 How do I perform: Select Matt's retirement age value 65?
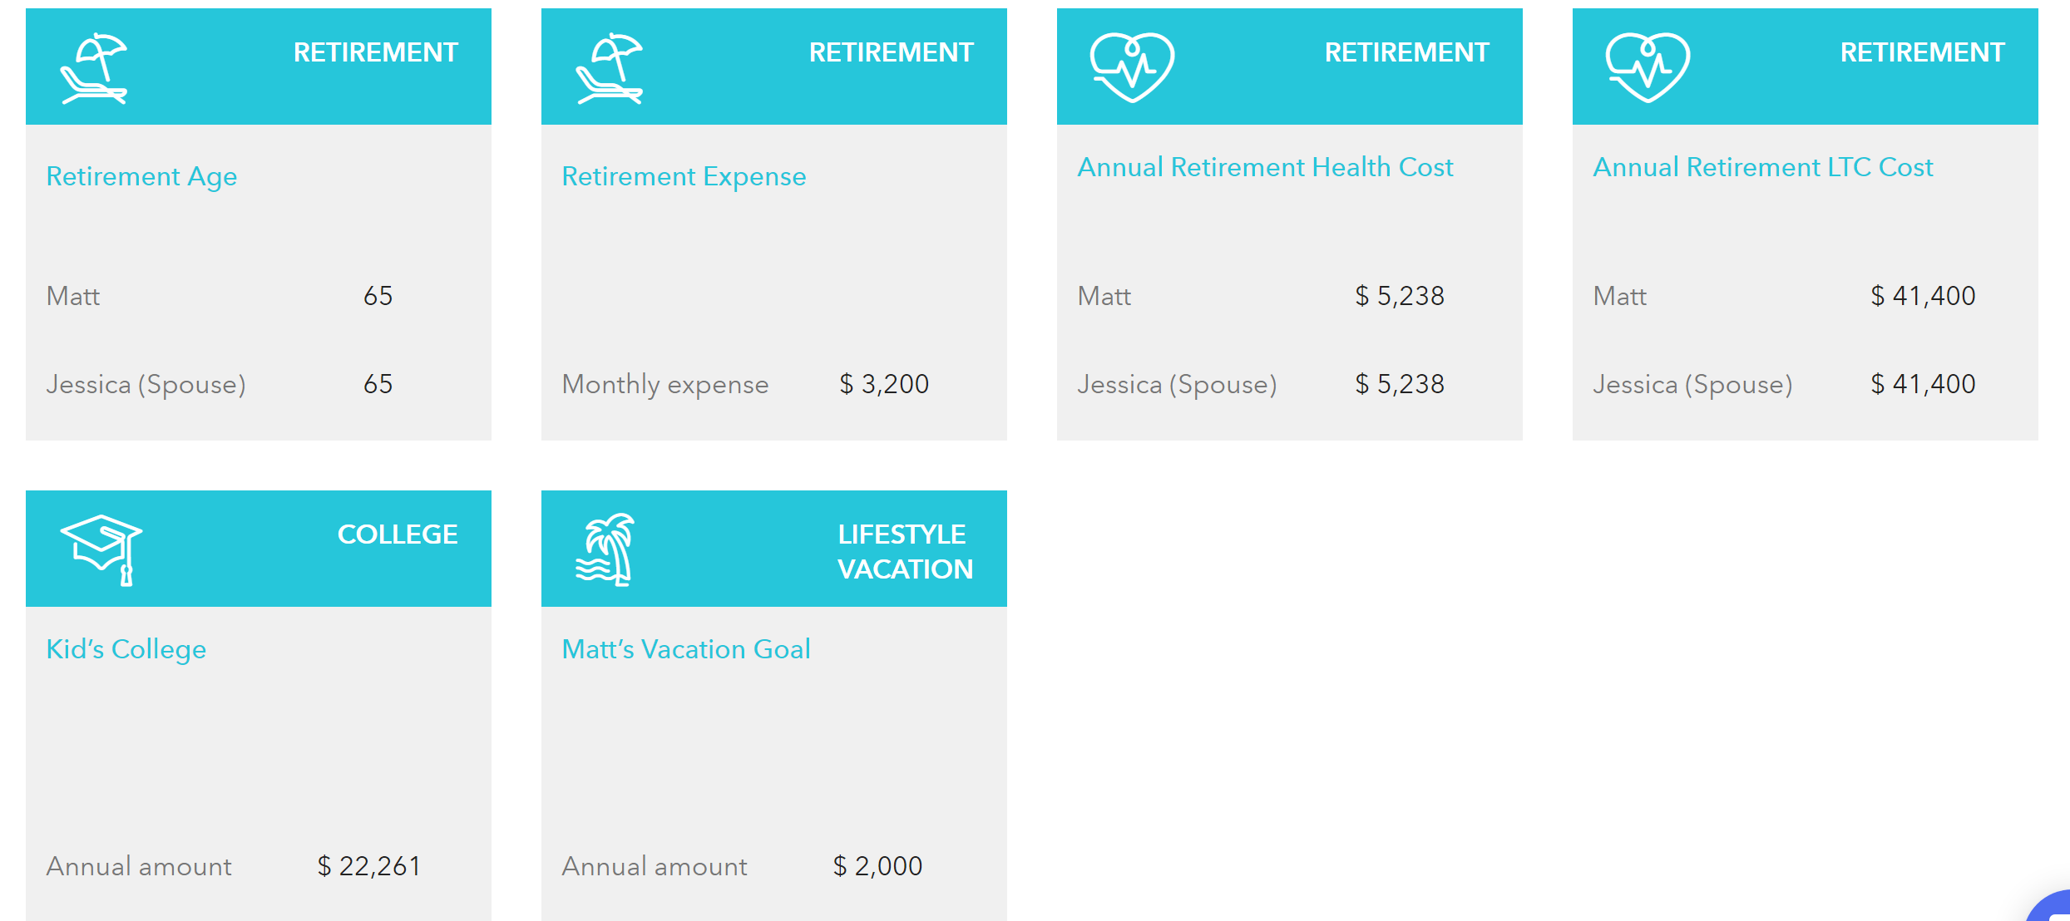coord(378,296)
